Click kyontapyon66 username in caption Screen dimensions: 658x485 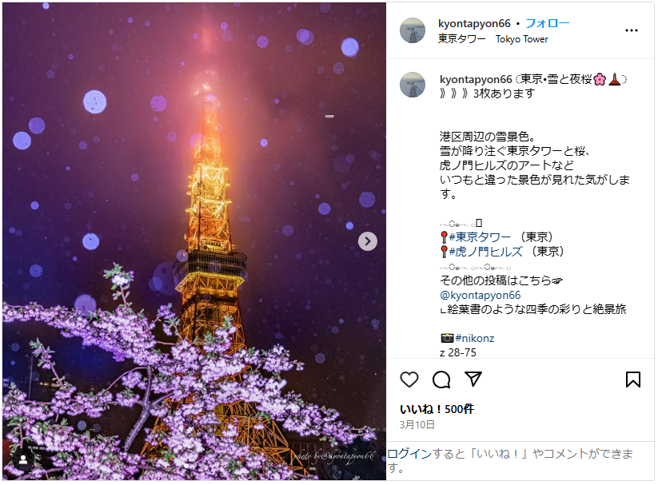click(476, 79)
